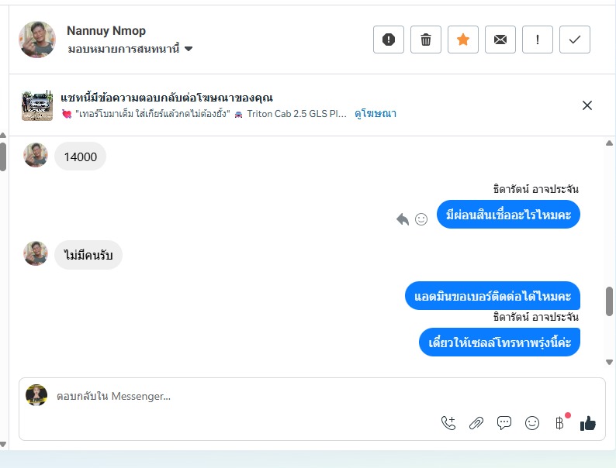Open the ดูโฆษณา ad link

point(375,114)
